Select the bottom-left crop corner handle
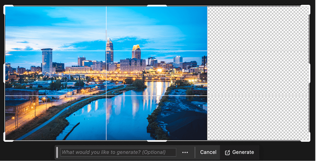Screen dimensions: 316x161 pos(8,137)
